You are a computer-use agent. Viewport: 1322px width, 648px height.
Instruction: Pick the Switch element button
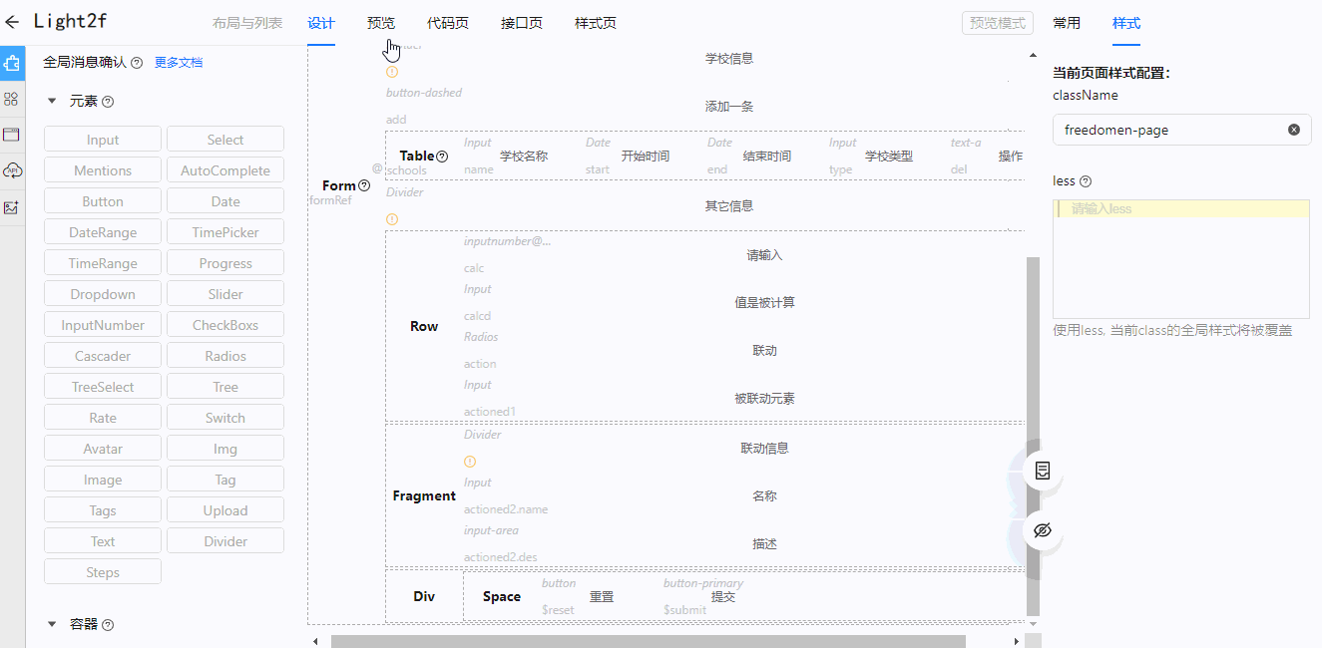coord(225,418)
